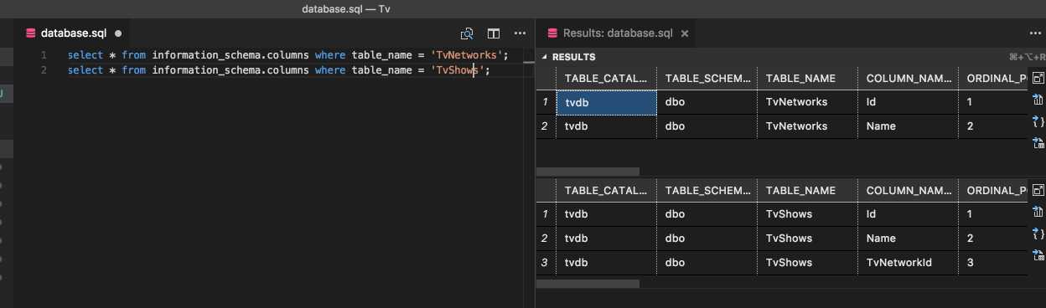Screen dimensions: 1046x308
Task: Click the COLUMN_NAME header in second grid
Action: 908,190
